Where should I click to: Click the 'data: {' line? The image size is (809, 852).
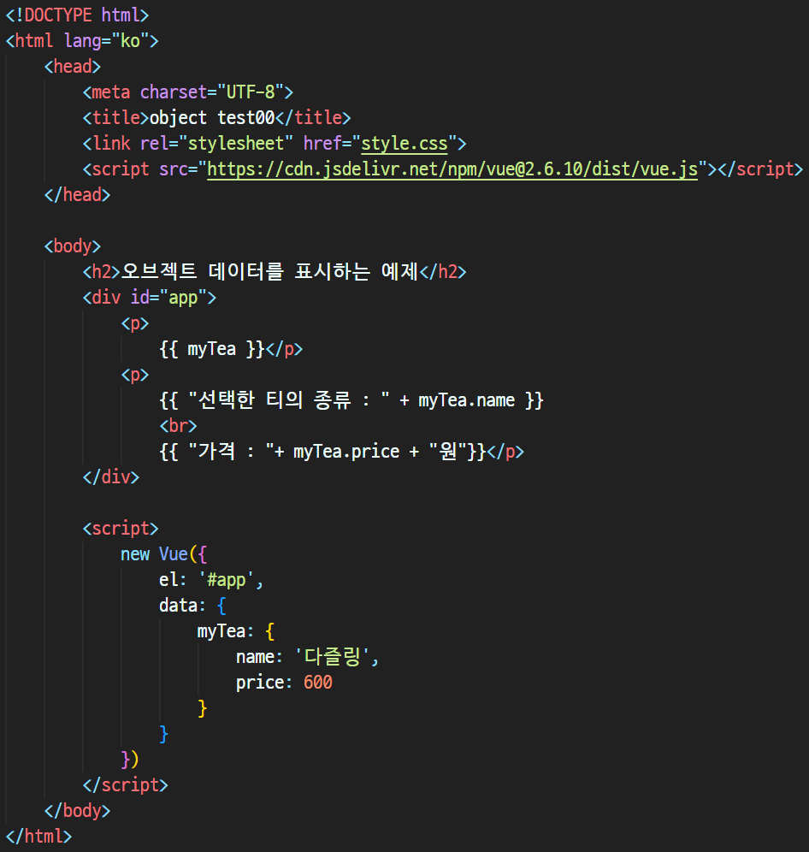pos(192,606)
